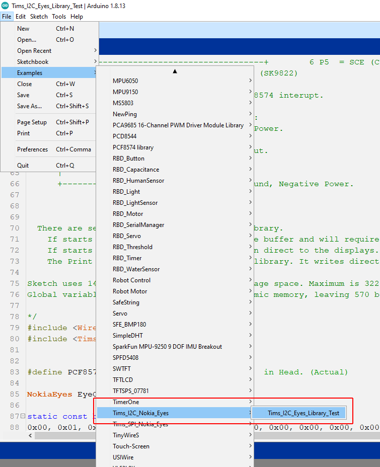The image size is (380, 467).
Task: Click line number 70 in the editor gutter
Action: coord(15,228)
